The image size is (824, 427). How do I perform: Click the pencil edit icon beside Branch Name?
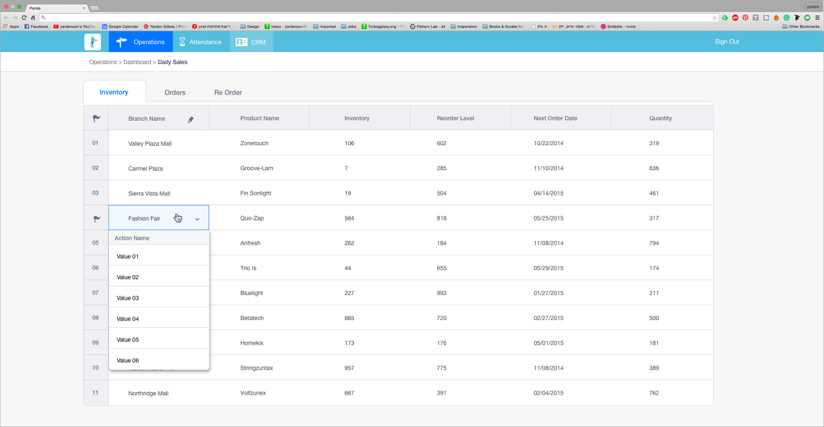click(x=191, y=117)
